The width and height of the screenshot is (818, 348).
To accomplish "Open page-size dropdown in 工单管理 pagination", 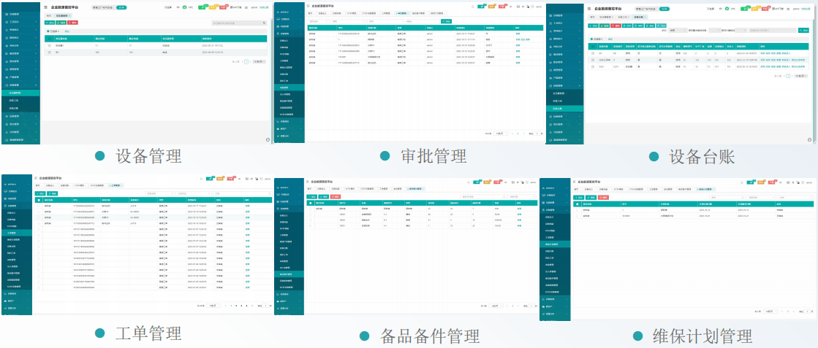I will click(214, 305).
